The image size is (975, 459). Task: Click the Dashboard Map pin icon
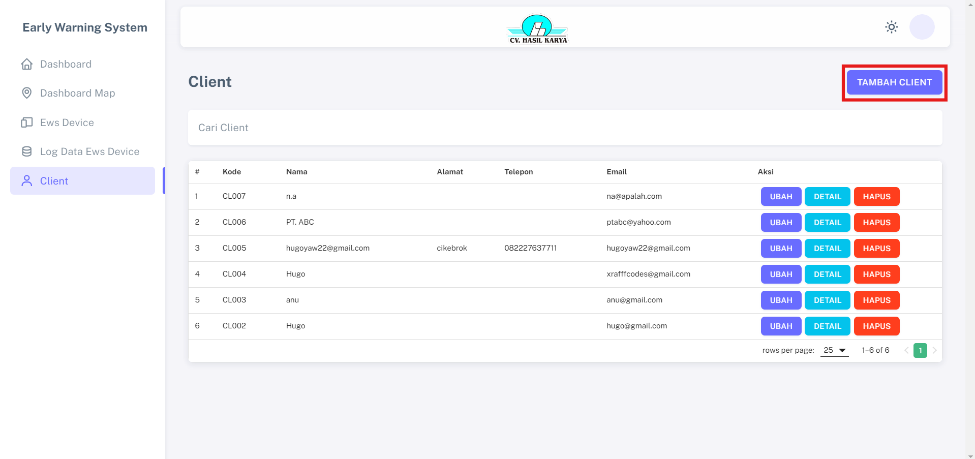[27, 93]
